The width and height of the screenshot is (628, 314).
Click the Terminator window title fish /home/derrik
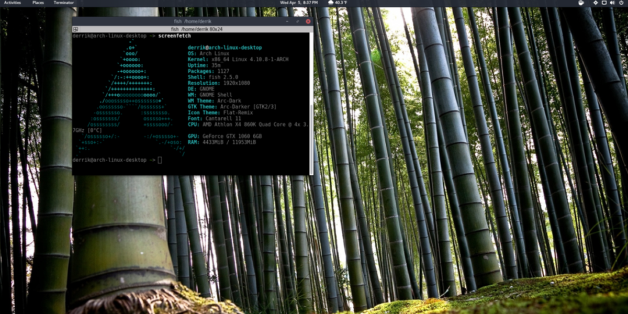(x=192, y=21)
